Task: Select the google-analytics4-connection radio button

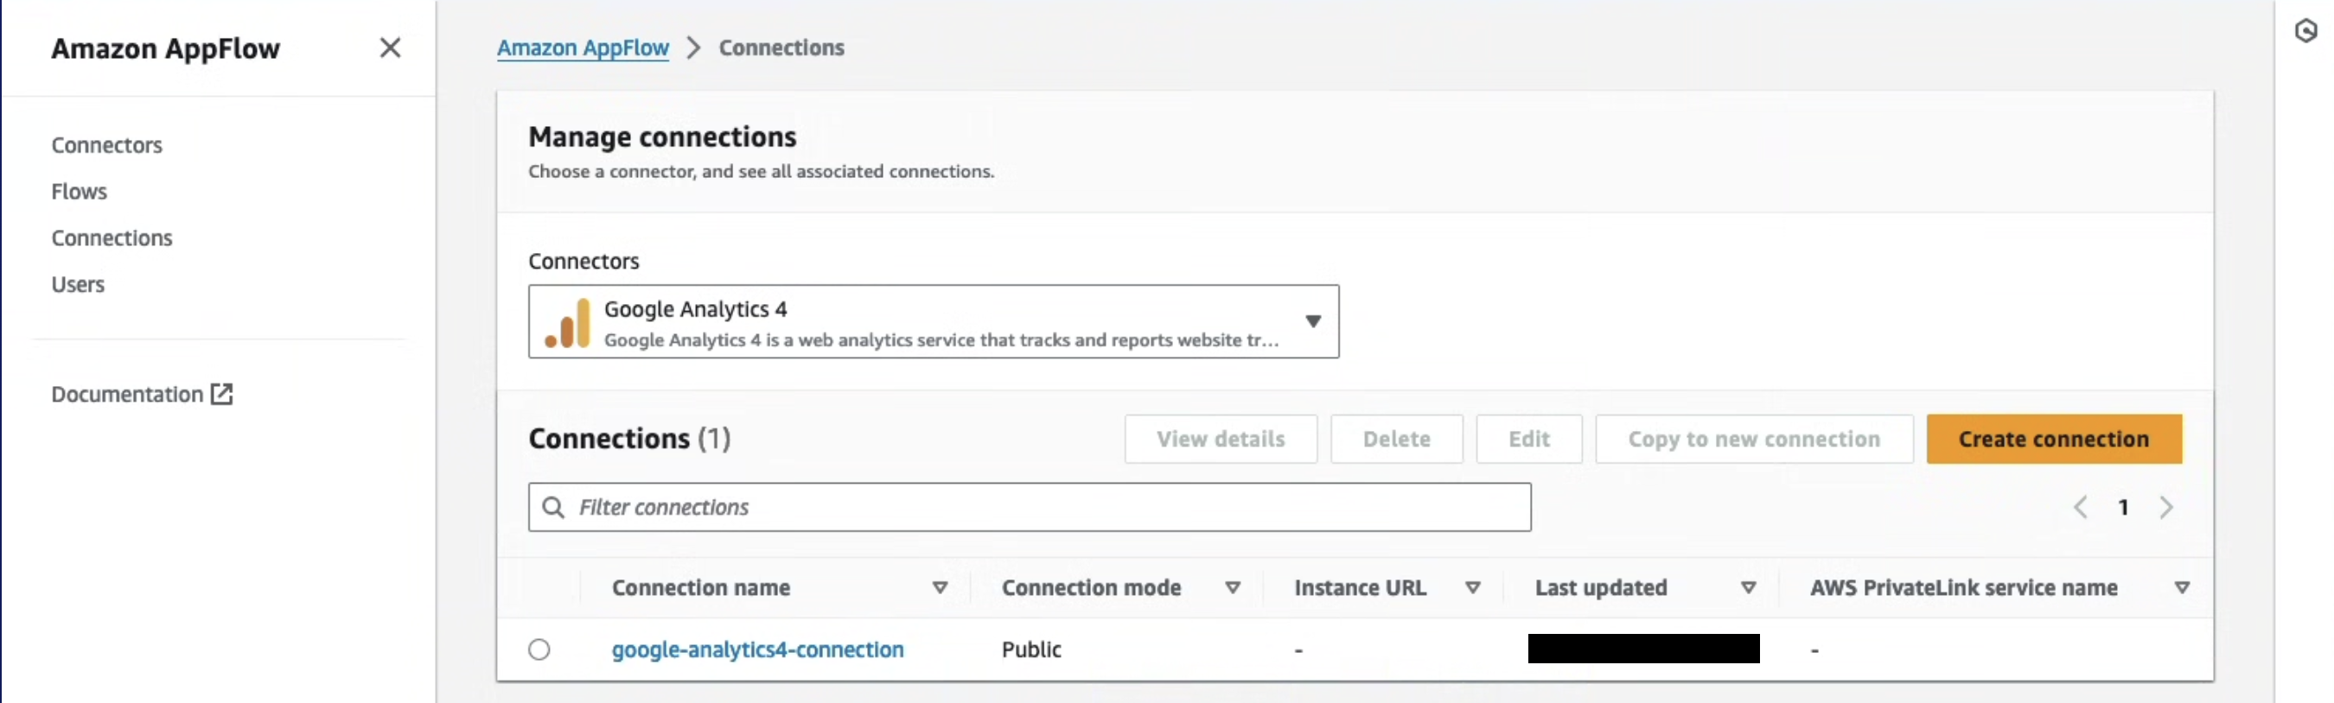Action: coord(539,649)
